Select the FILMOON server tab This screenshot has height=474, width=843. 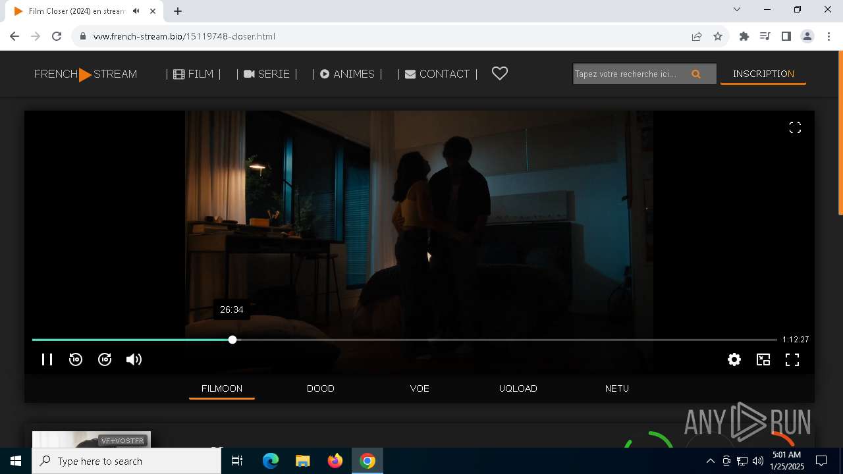pos(222,388)
